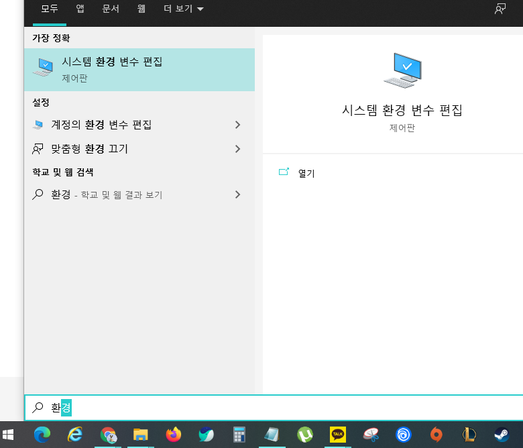
Task: Open best match 시스템 환경 변수 편집
Action: (x=139, y=70)
